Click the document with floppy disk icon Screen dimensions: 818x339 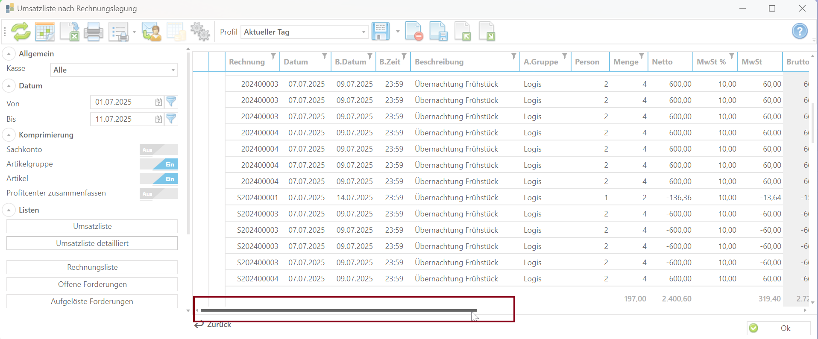click(438, 32)
